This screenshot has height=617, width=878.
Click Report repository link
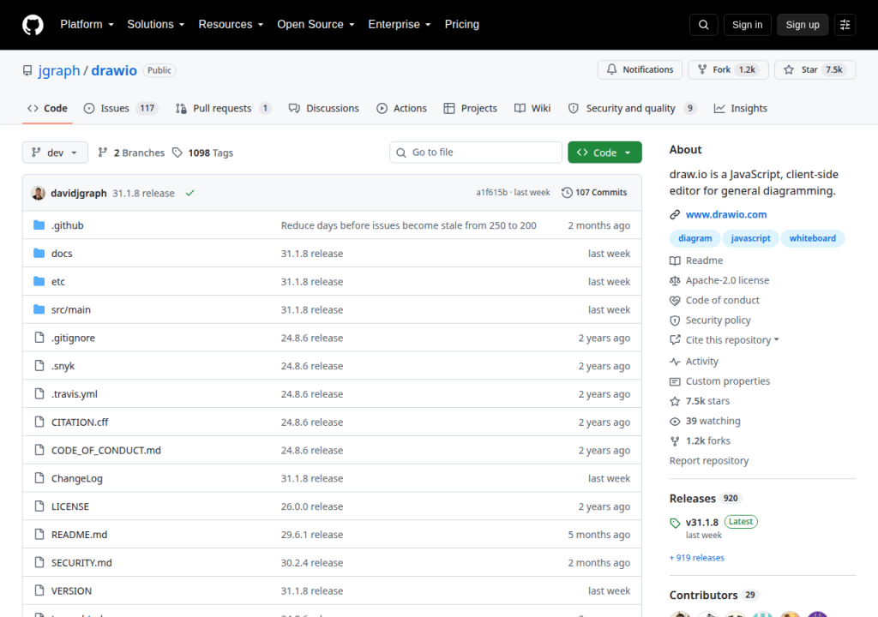(x=709, y=461)
